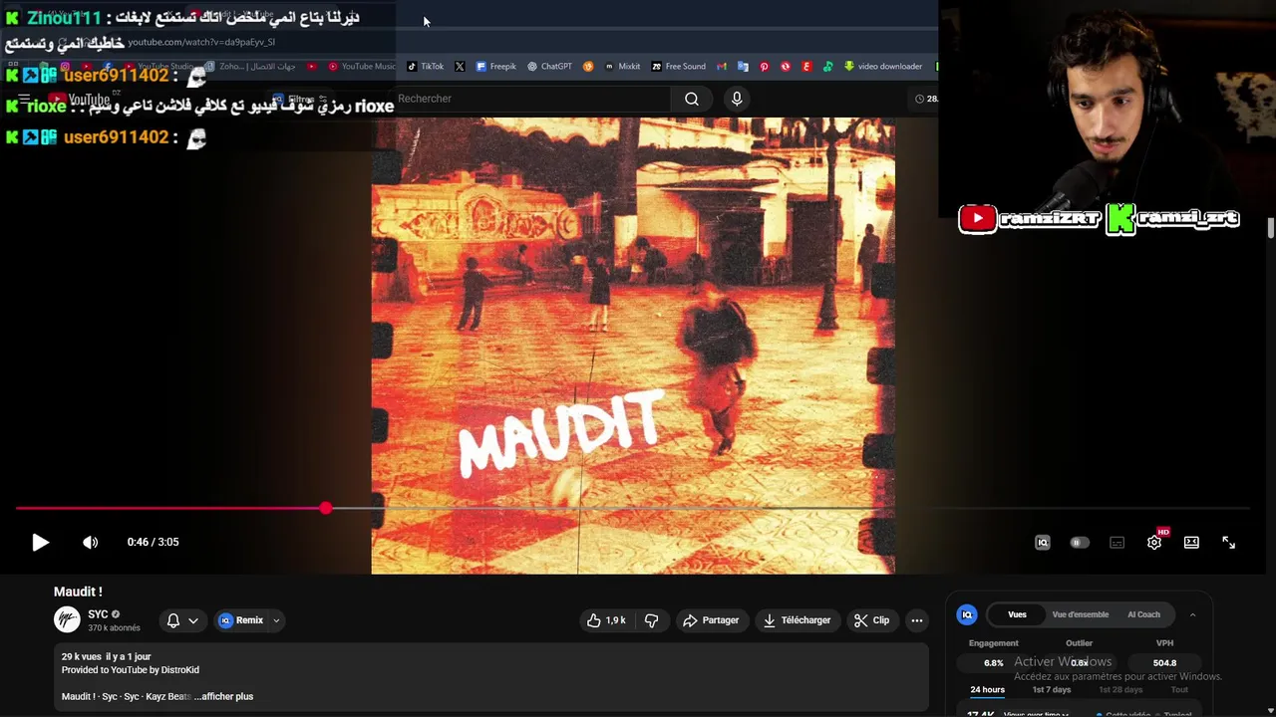1276x717 pixels.
Task: Select the 24 hours range tab
Action: pyautogui.click(x=988, y=689)
